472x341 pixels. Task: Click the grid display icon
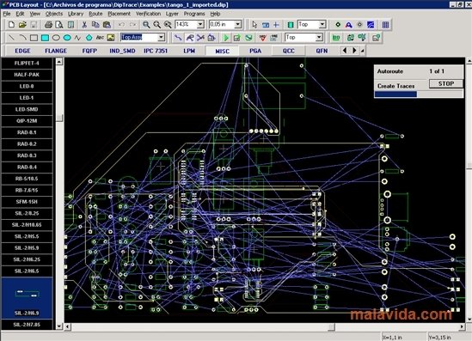[x=386, y=25]
